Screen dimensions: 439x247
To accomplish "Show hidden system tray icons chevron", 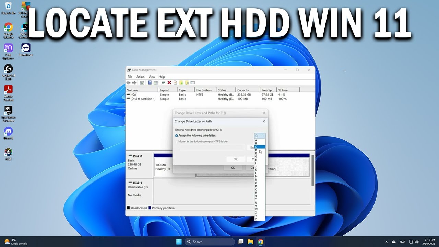I will pyautogui.click(x=387, y=242).
